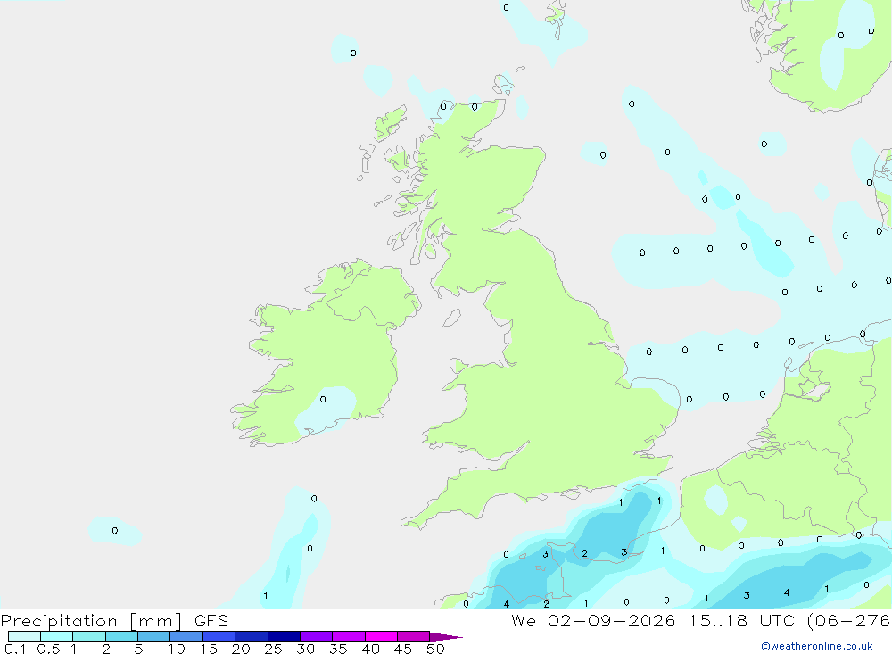This screenshot has height=654, width=892.
Task: Click the 1–2 mm legend color swatch
Action: (x=89, y=636)
